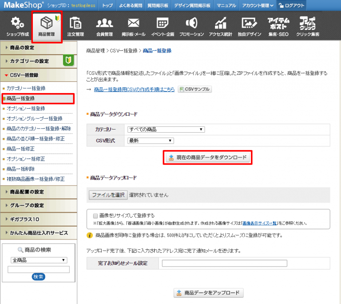The width and height of the screenshot is (341, 304).
Task: Open the カテゴリー dropdown すべての商品
Action: point(166,130)
